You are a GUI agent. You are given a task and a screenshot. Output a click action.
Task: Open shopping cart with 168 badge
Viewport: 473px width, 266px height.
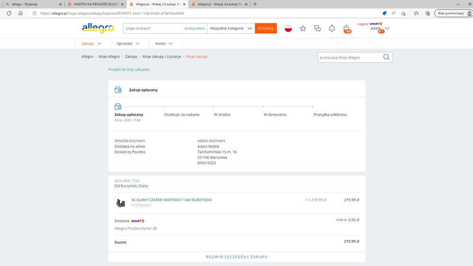[346, 28]
